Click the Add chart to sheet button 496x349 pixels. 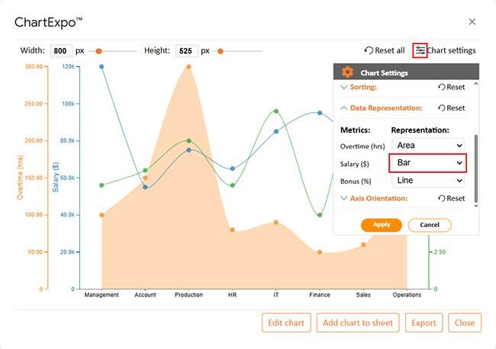[358, 322]
